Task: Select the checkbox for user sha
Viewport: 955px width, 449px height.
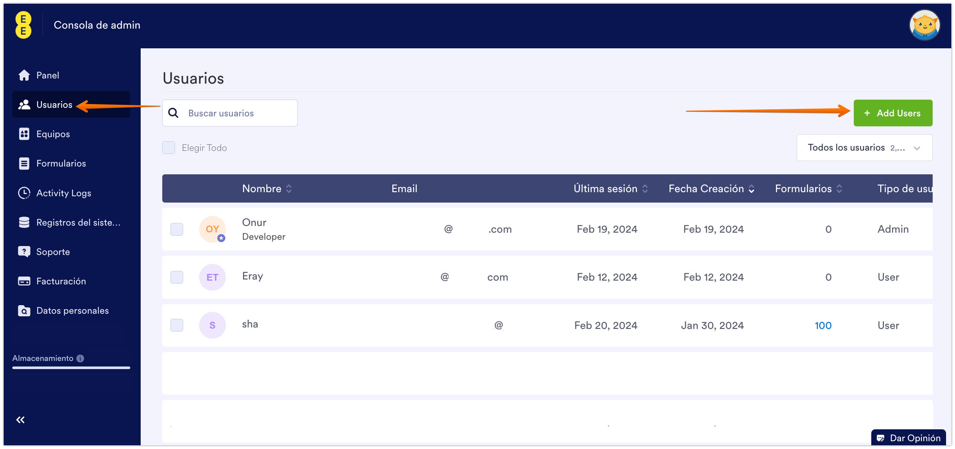Action: click(177, 325)
